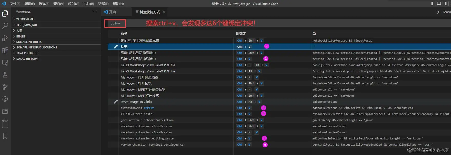Select LaTeX Workshop row with Ctrl+L Alt+V

279,65
